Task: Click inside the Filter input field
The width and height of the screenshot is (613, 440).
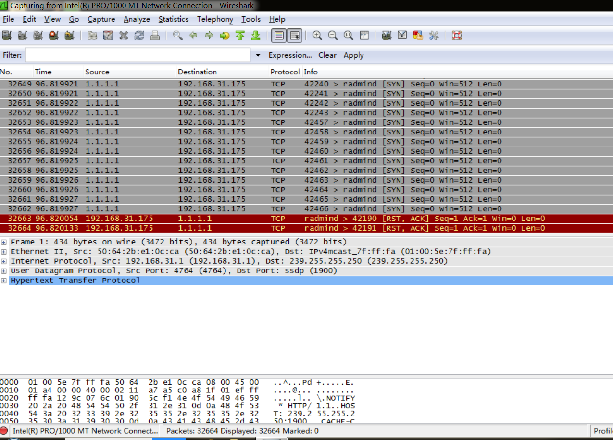Action: pos(137,55)
